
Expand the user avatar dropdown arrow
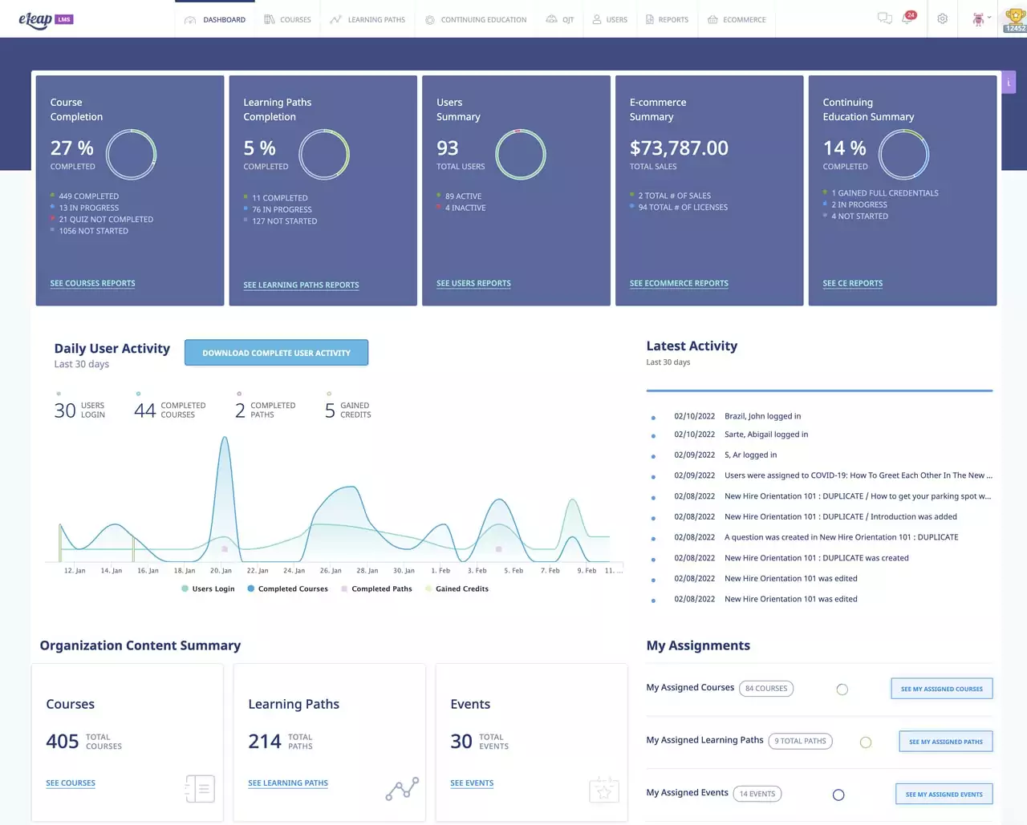pyautogui.click(x=989, y=18)
